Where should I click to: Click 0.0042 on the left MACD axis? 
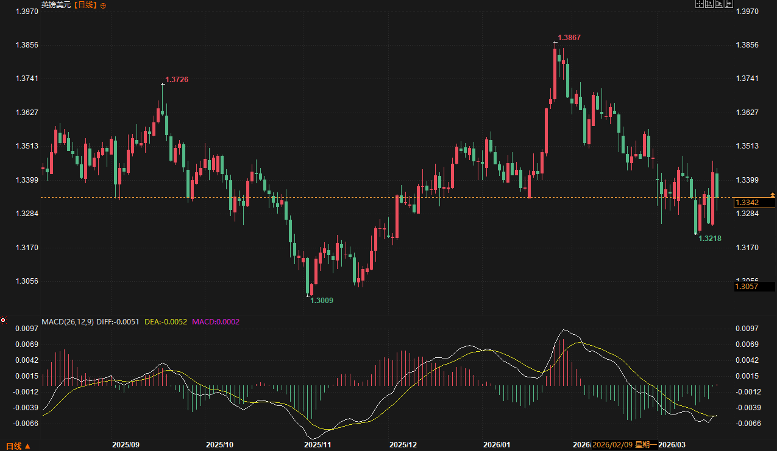[x=27, y=360]
